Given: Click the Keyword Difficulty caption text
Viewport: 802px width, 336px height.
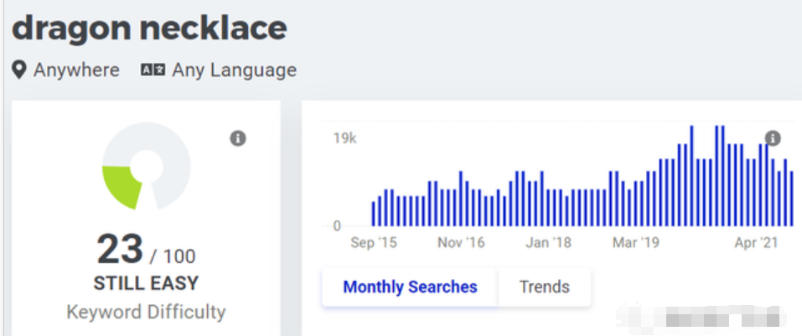Looking at the screenshot, I should 146,312.
